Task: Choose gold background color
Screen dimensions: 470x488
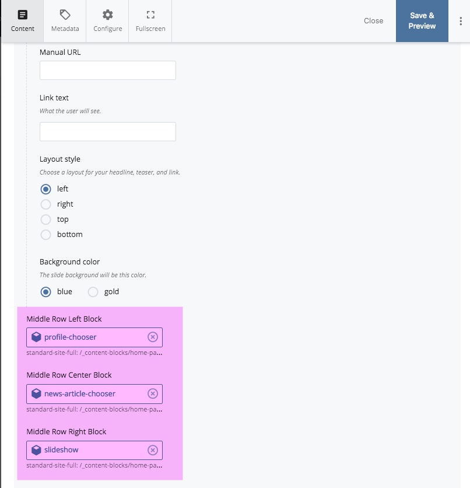Action: 93,292
